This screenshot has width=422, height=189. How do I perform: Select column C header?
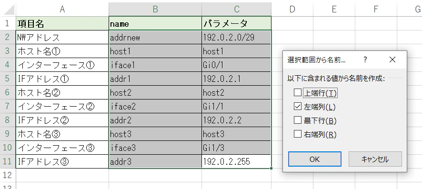pos(237,10)
